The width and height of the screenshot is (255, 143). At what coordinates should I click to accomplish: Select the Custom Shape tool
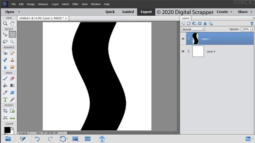(x=12, y=93)
